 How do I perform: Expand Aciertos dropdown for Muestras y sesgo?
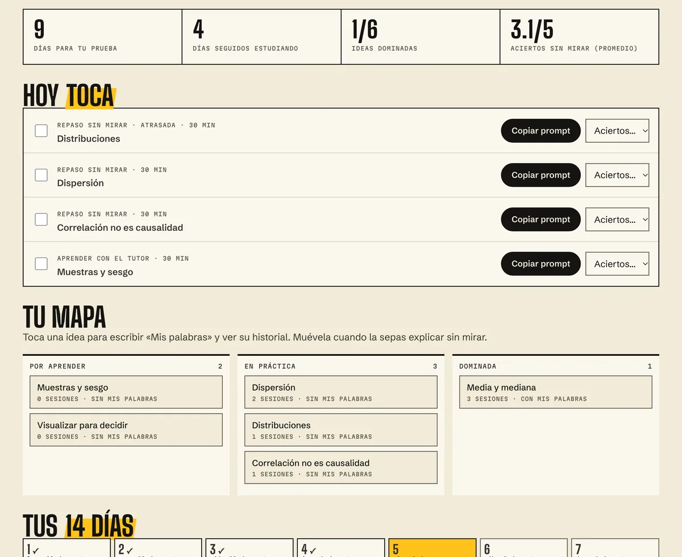[617, 264]
